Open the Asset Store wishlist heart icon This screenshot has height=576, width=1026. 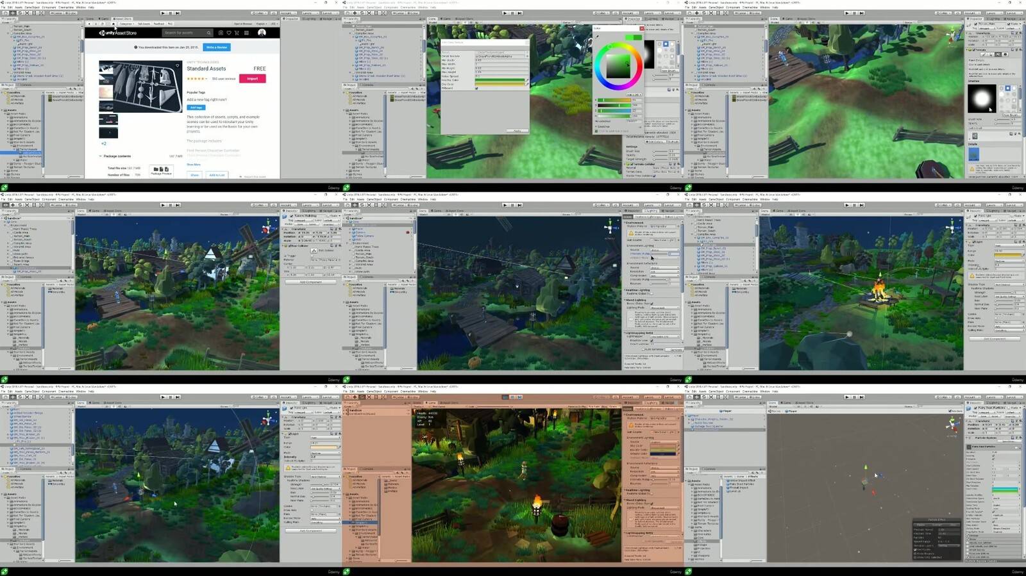[229, 33]
